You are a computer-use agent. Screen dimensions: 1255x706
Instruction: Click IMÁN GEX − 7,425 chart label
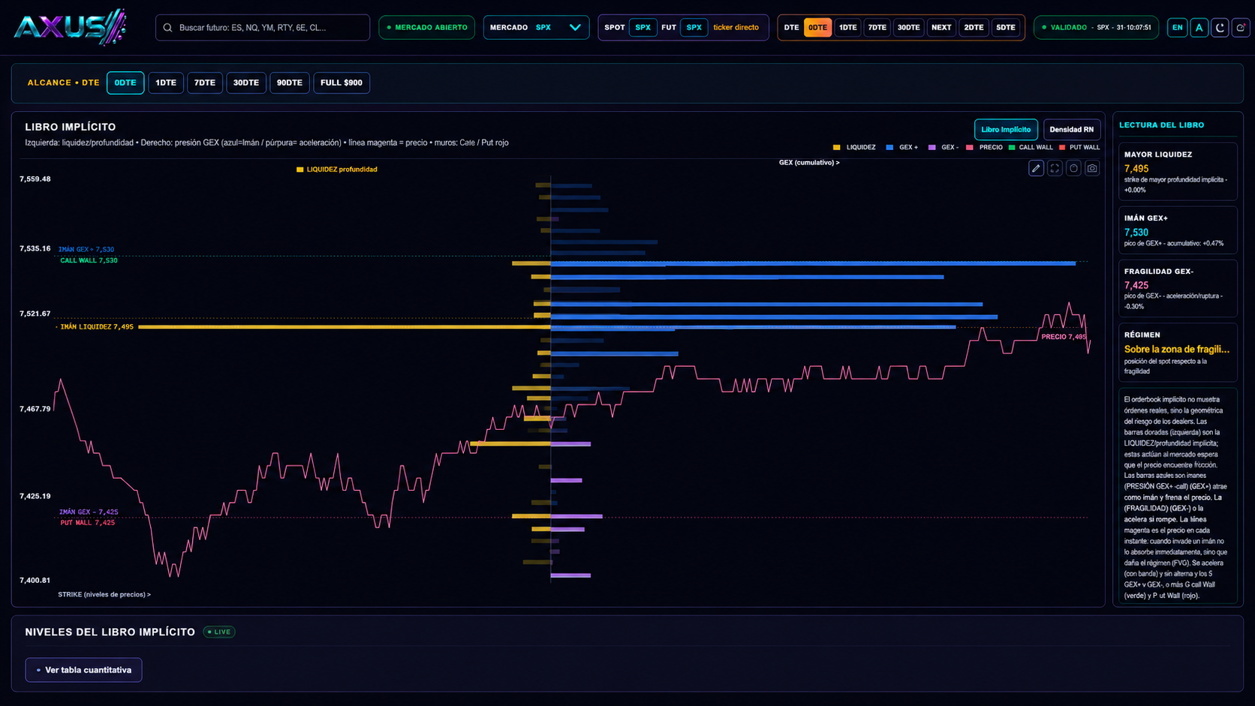[89, 512]
